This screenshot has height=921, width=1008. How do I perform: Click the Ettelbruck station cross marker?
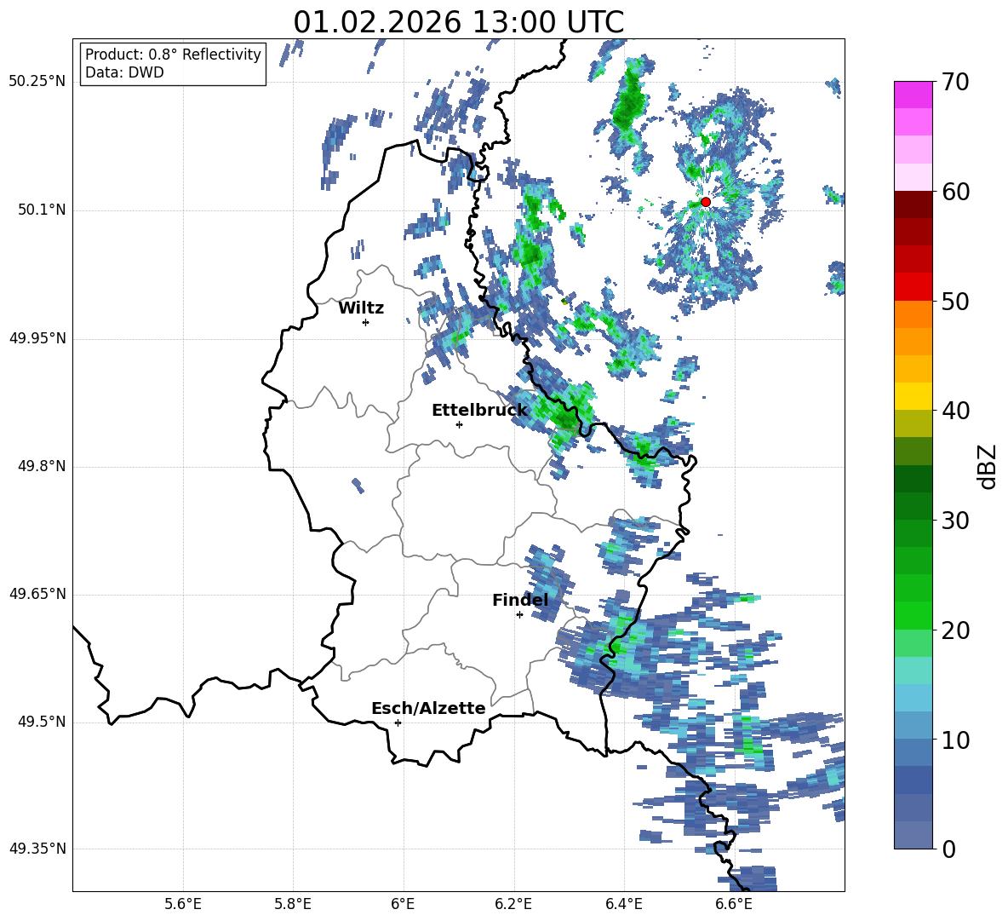coord(459,424)
